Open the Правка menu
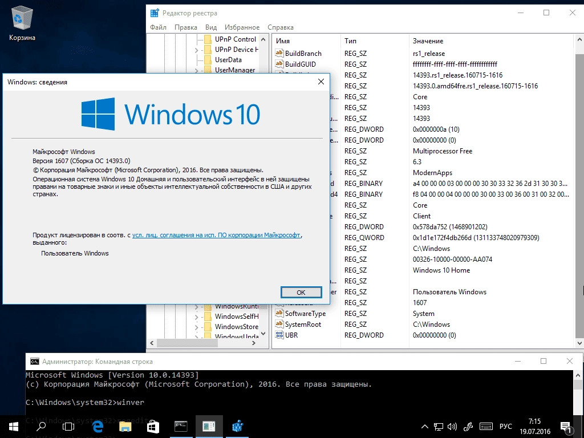Screen dimensions: 584x438 [x=185, y=27]
